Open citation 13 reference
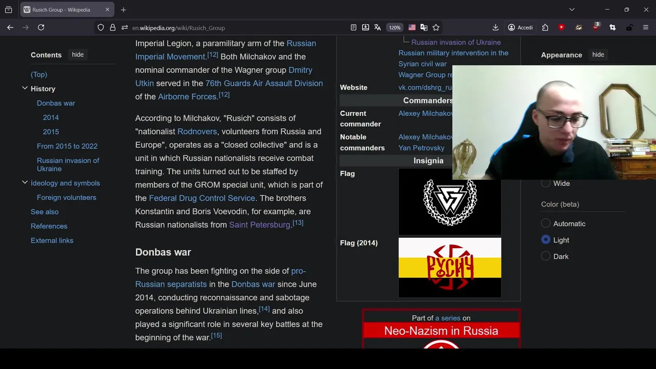 coord(298,222)
